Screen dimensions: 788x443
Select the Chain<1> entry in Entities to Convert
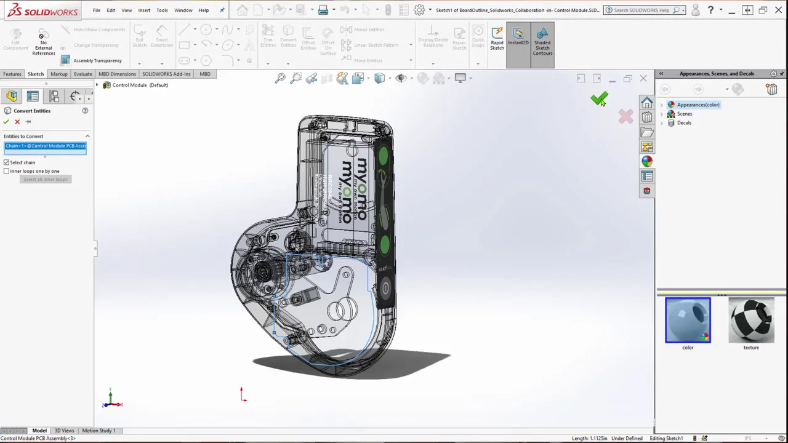click(x=45, y=146)
